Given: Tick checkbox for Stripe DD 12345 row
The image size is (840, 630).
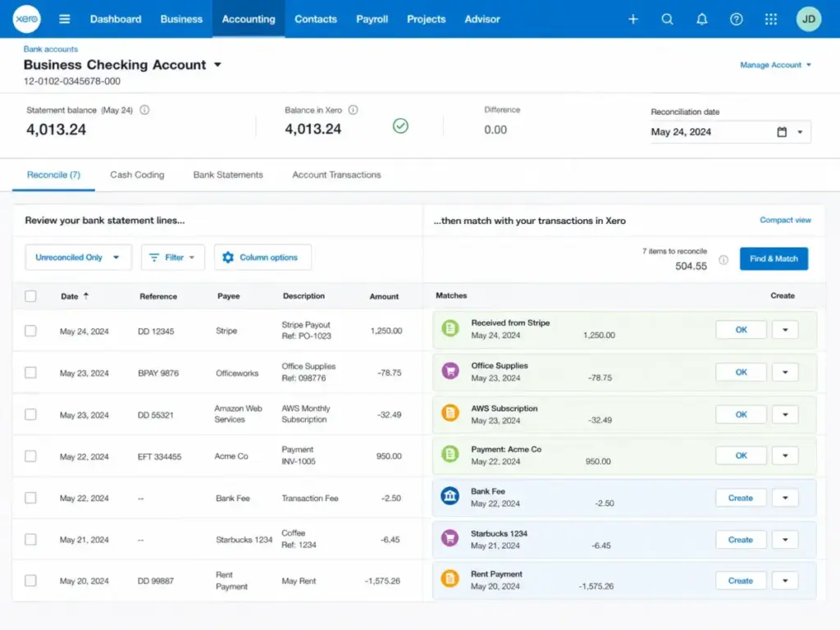Looking at the screenshot, I should pyautogui.click(x=30, y=331).
